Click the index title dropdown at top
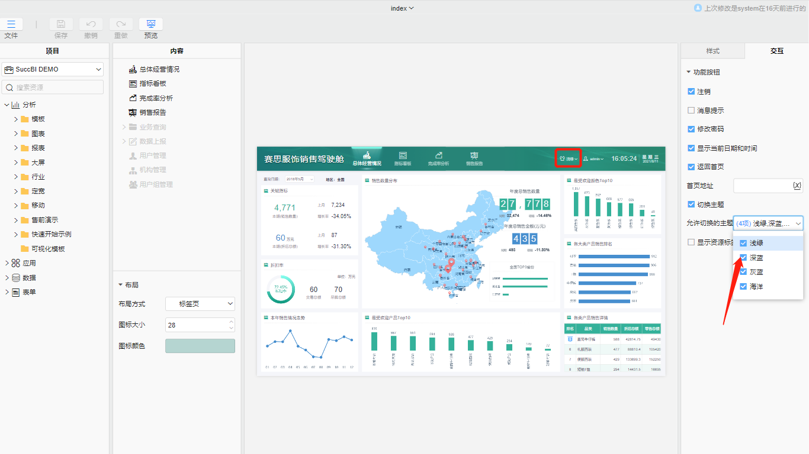The width and height of the screenshot is (809, 454). point(403,8)
